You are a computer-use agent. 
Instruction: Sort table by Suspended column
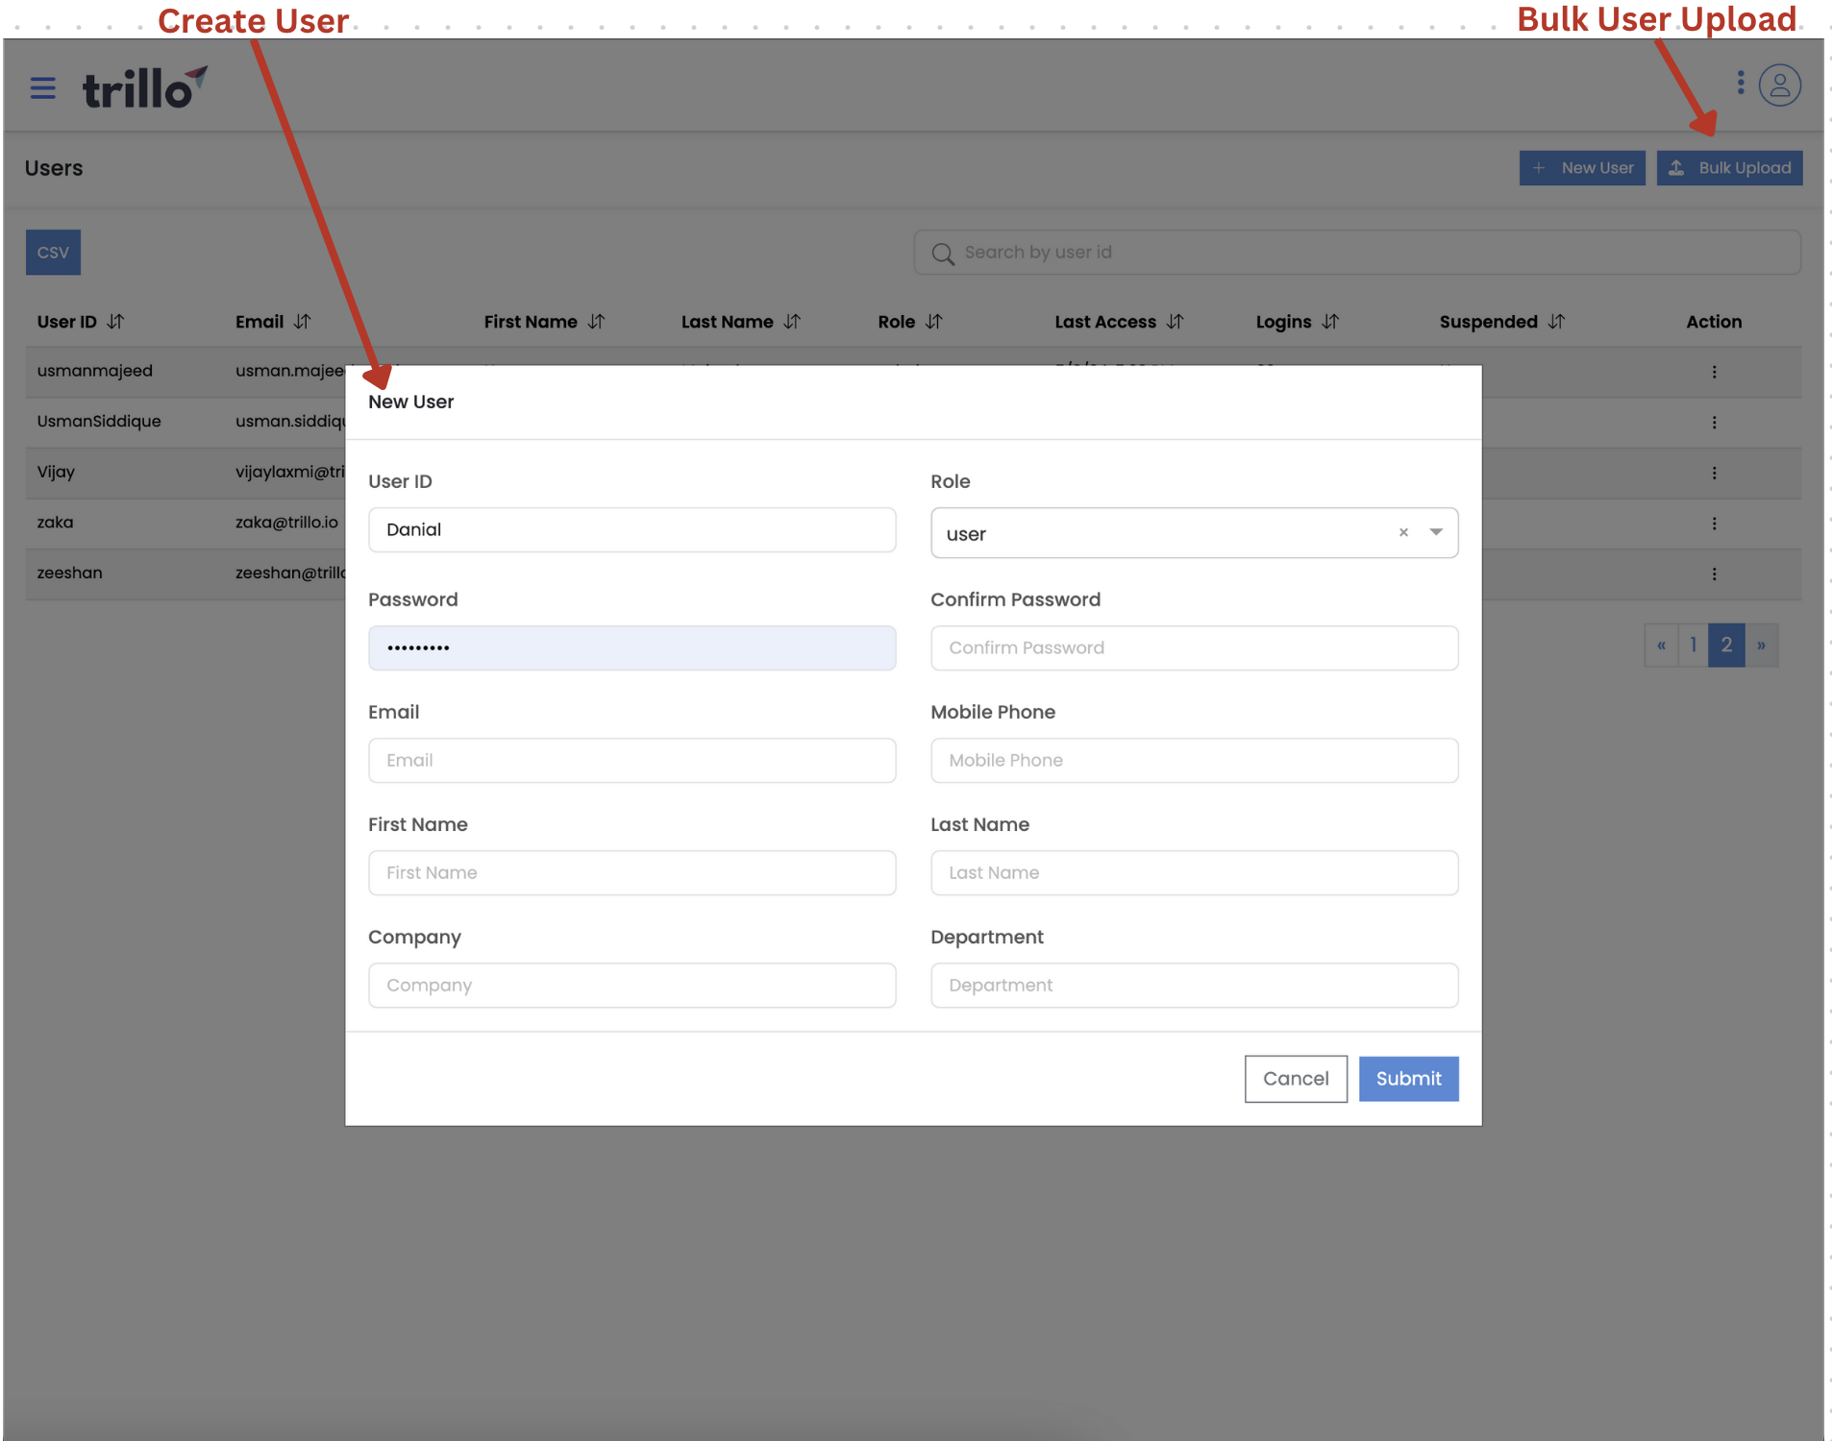pos(1556,322)
